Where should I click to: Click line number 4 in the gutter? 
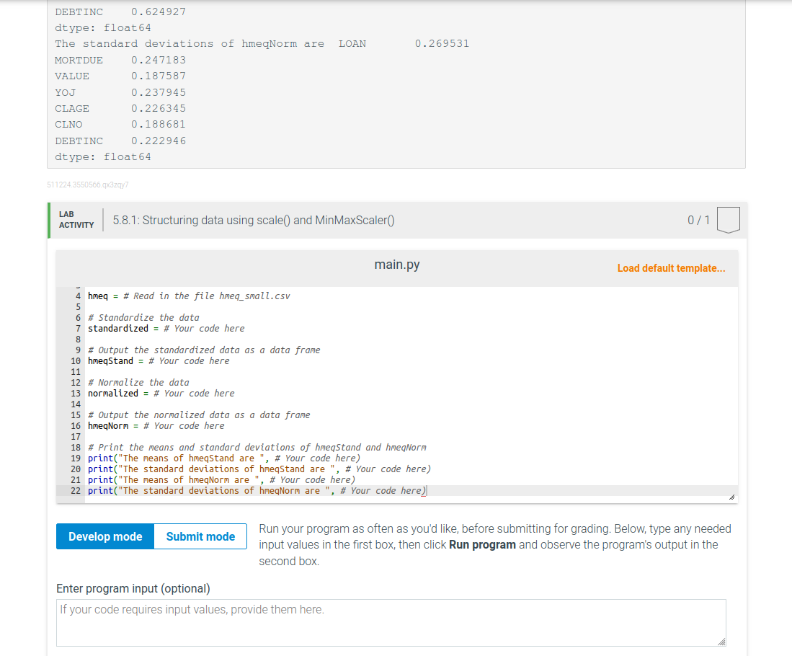[77, 296]
